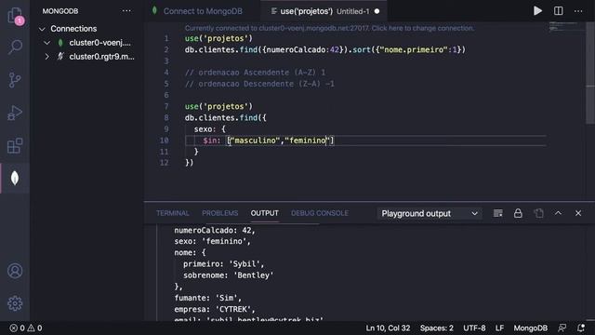Place the cursor on the $in line

(x=365, y=141)
